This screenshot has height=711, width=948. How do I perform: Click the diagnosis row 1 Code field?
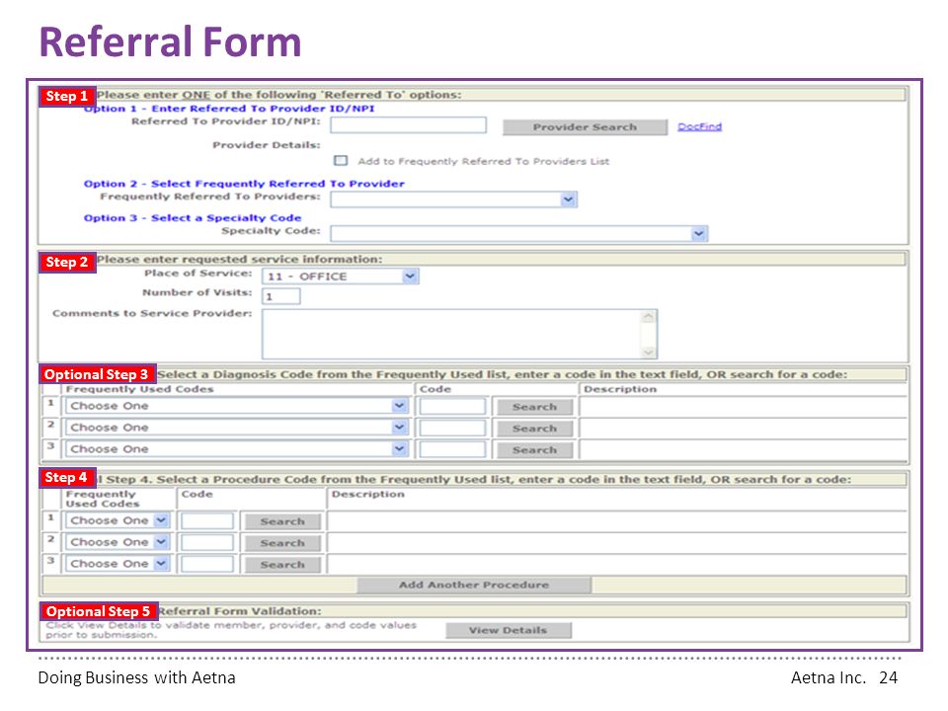(452, 406)
